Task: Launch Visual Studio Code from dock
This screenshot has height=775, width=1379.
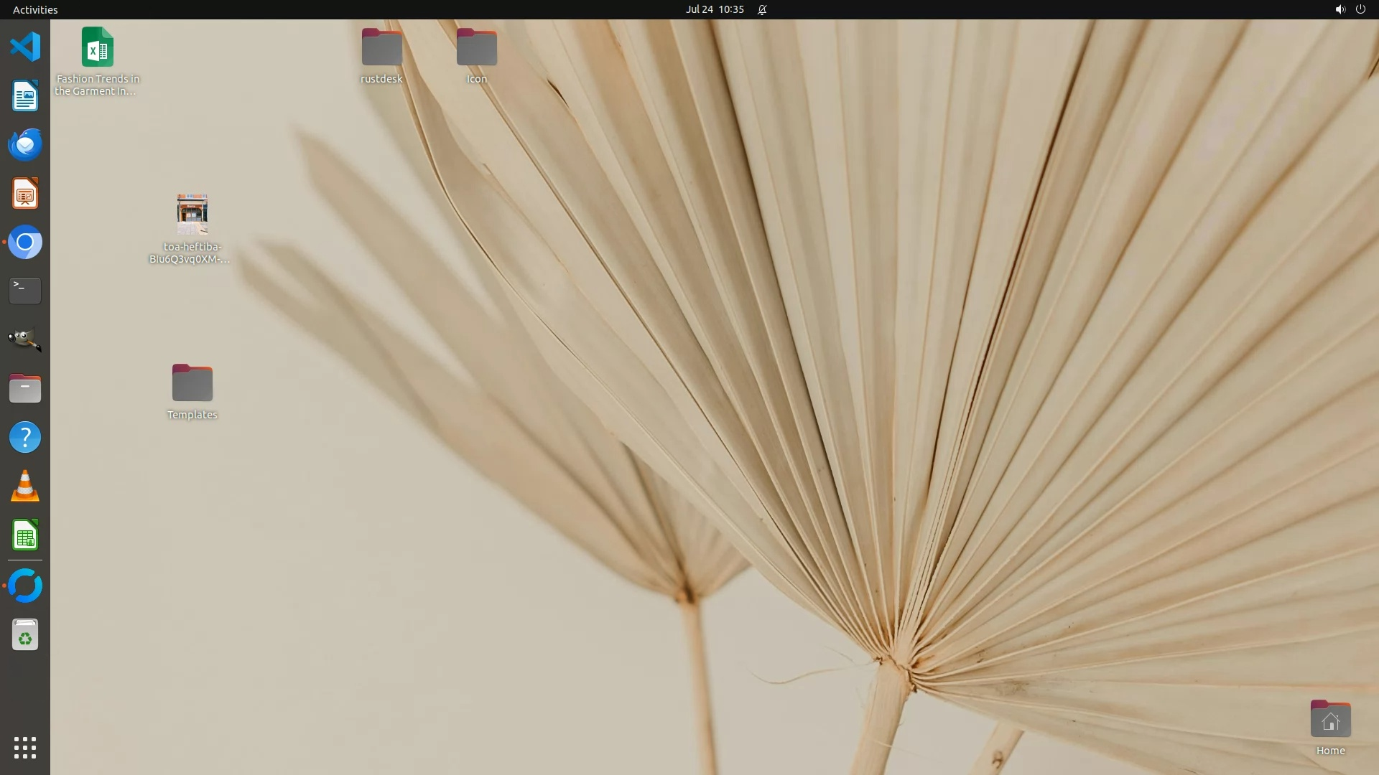Action: tap(25, 47)
